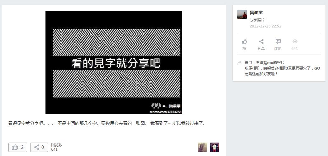This screenshot has width=328, height=156.
Task: Click the shared optical illusion photo
Action: point(114,63)
